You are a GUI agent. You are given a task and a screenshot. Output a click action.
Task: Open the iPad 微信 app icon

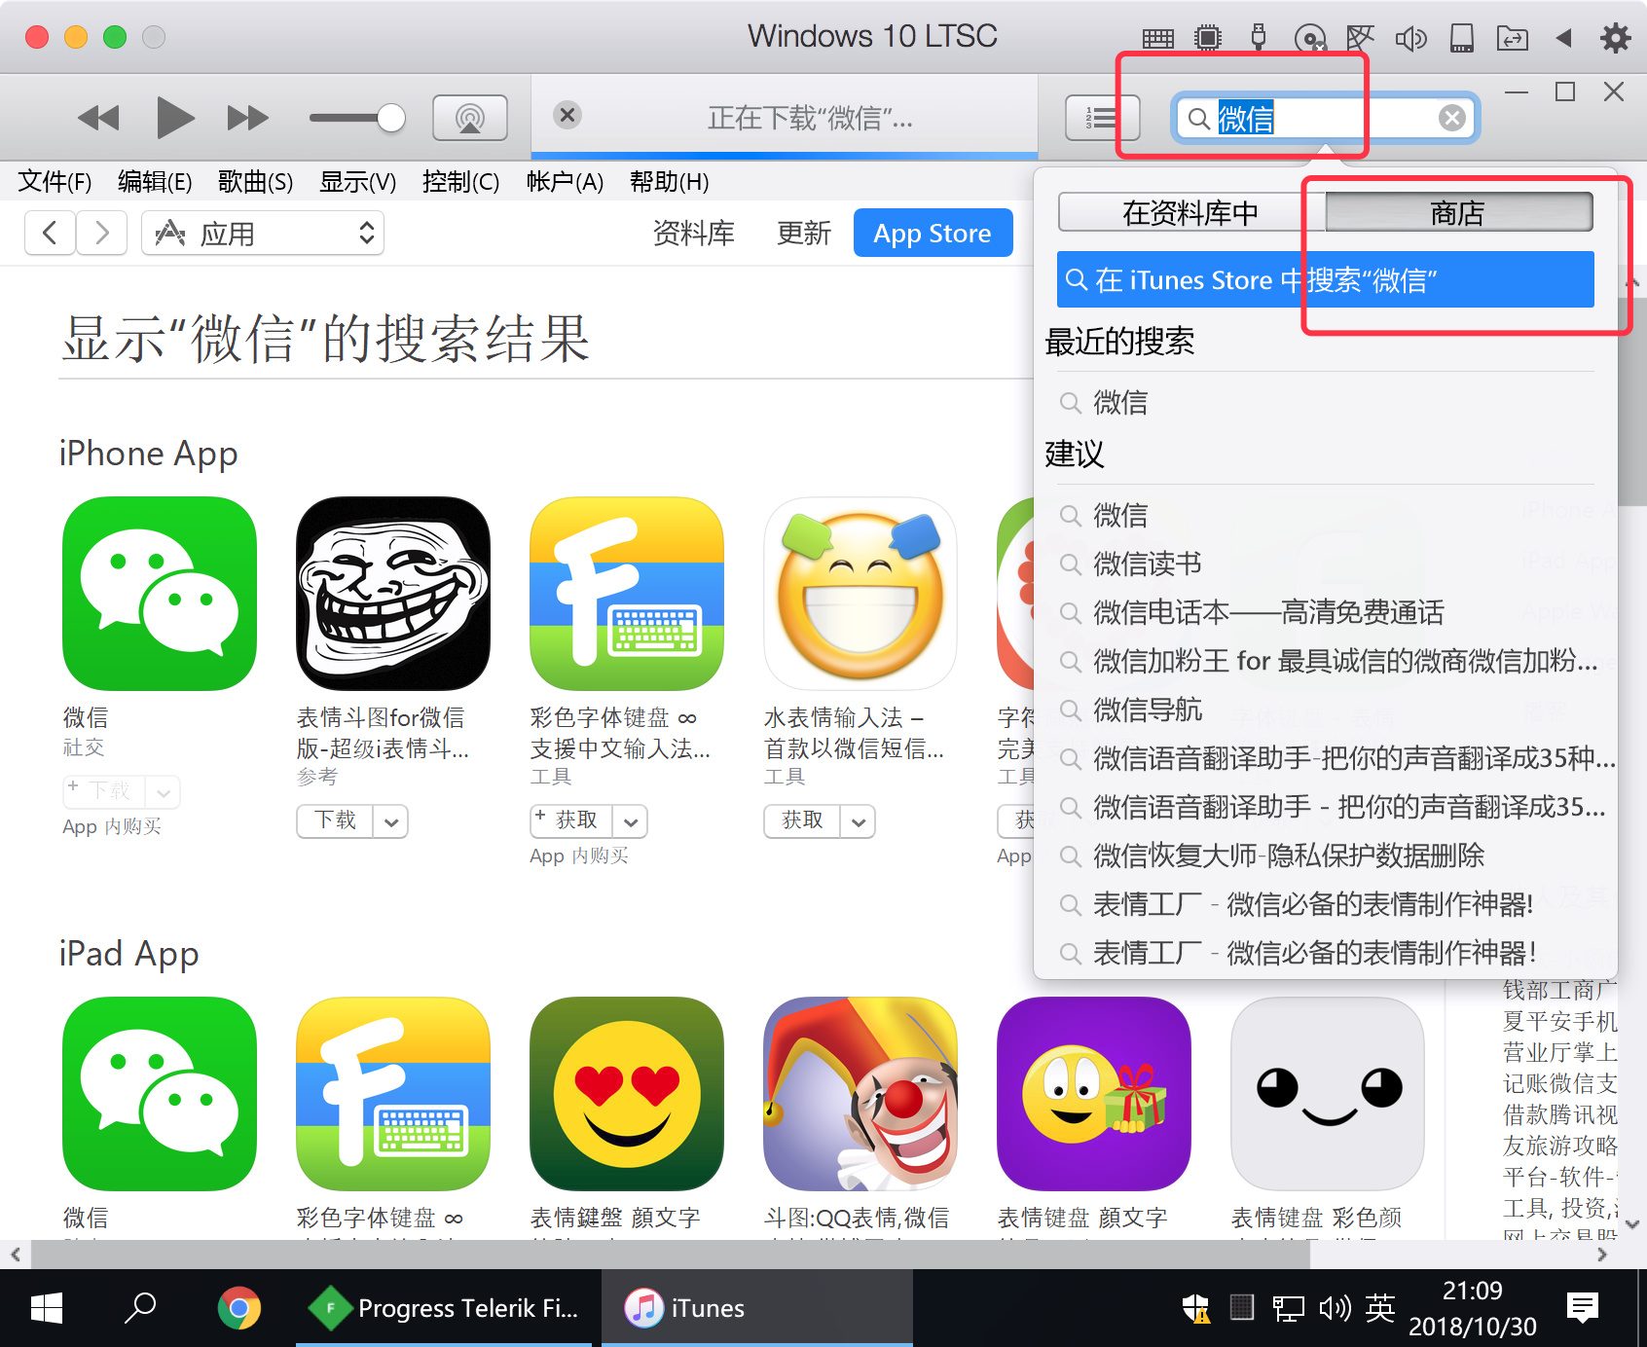click(x=160, y=1094)
